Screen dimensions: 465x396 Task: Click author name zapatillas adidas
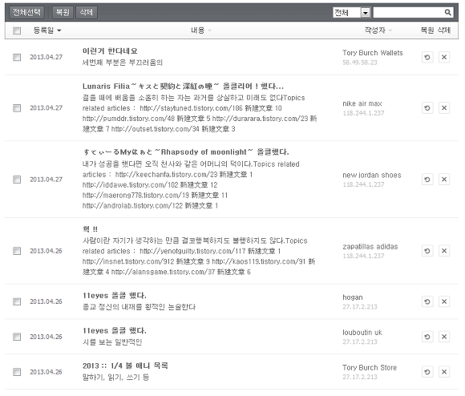pyautogui.click(x=370, y=246)
